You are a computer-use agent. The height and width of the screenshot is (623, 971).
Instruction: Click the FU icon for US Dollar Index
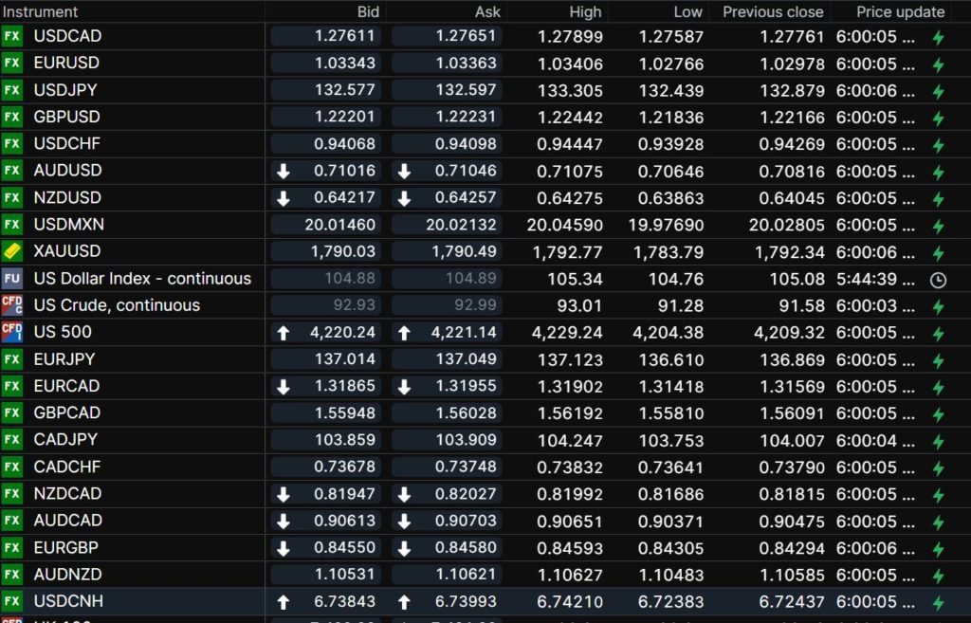pos(12,279)
